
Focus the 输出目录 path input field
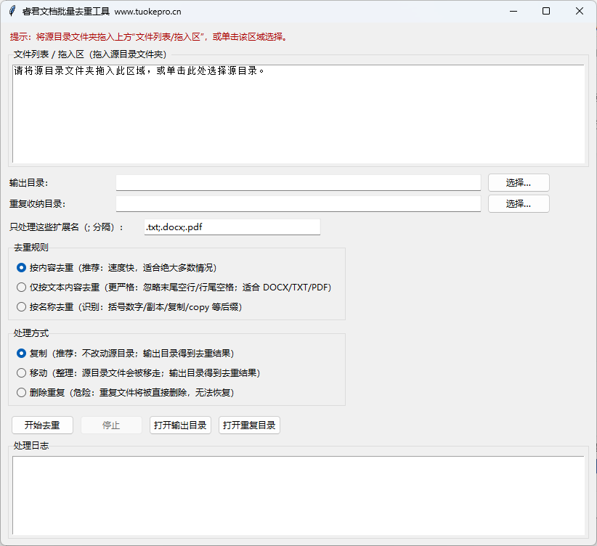(x=298, y=183)
